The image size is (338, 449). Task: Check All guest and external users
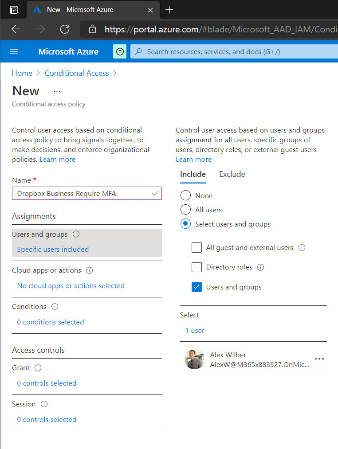(197, 247)
